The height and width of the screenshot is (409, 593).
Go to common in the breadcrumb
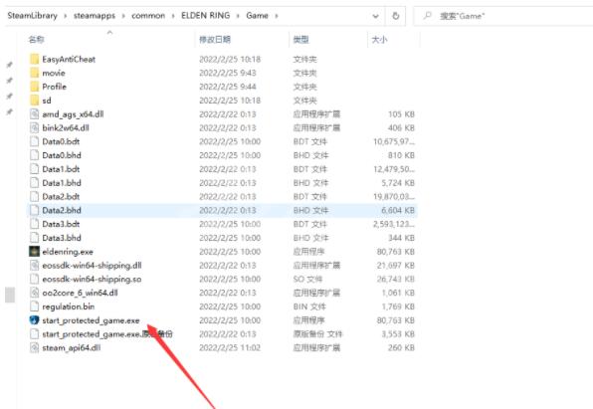coord(148,16)
